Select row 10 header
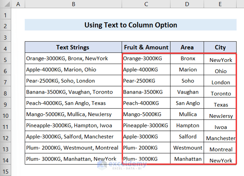Image resolution: width=244 pixels, height=176 pixels. (6, 114)
